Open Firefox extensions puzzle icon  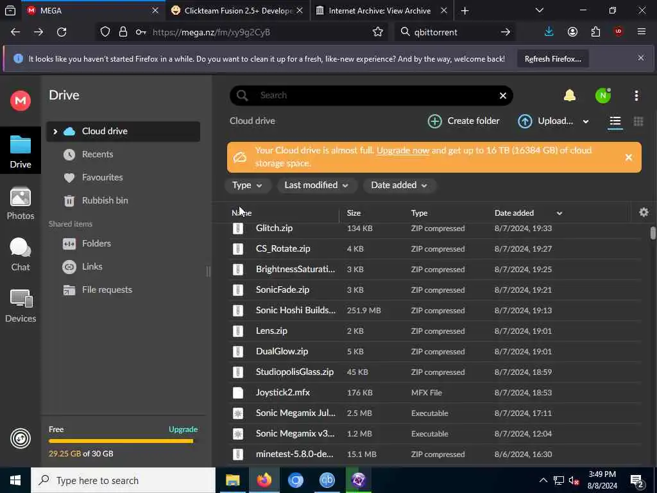(595, 32)
